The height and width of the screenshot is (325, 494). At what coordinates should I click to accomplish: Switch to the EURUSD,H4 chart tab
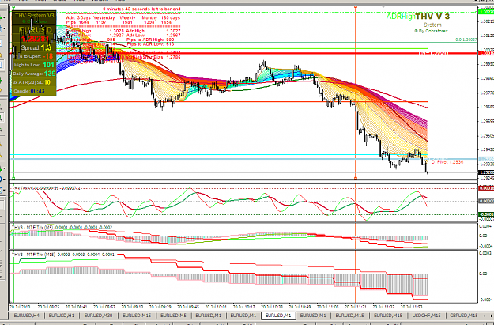click(26, 316)
